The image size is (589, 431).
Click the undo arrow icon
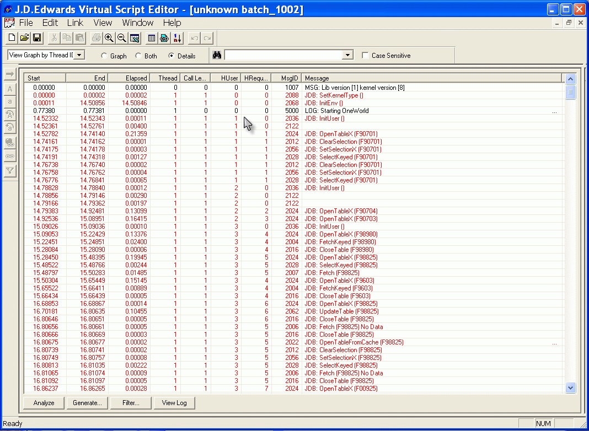[194, 37]
